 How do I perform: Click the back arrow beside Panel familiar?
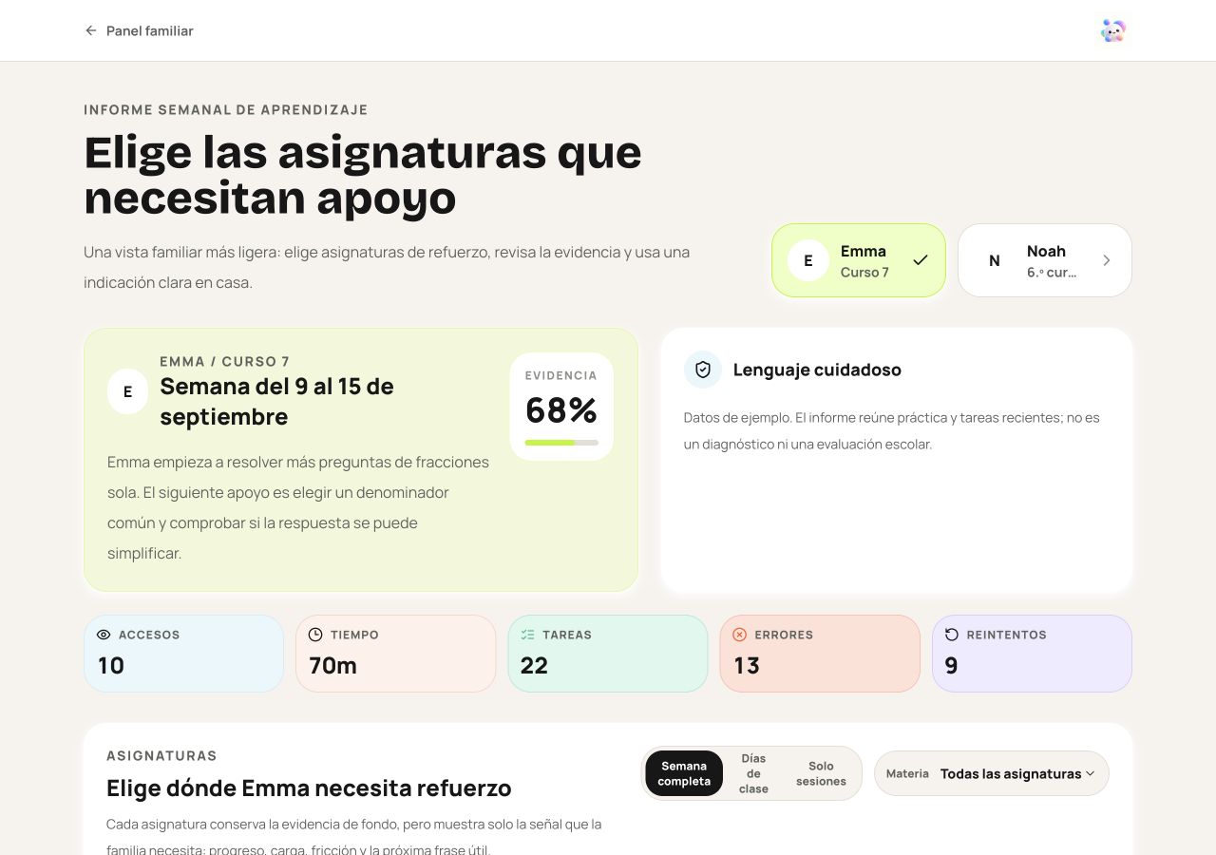pos(91,30)
